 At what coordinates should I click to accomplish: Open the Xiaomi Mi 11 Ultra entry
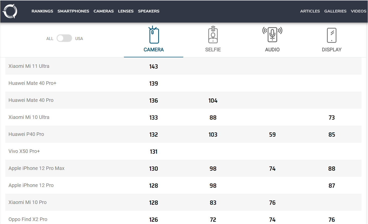[x=29, y=66]
